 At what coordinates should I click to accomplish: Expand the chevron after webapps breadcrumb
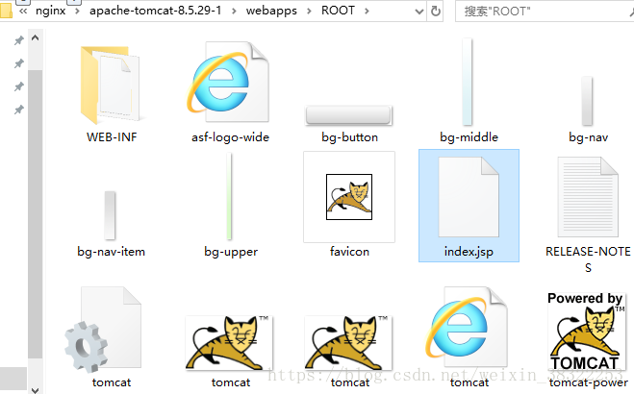[x=310, y=11]
